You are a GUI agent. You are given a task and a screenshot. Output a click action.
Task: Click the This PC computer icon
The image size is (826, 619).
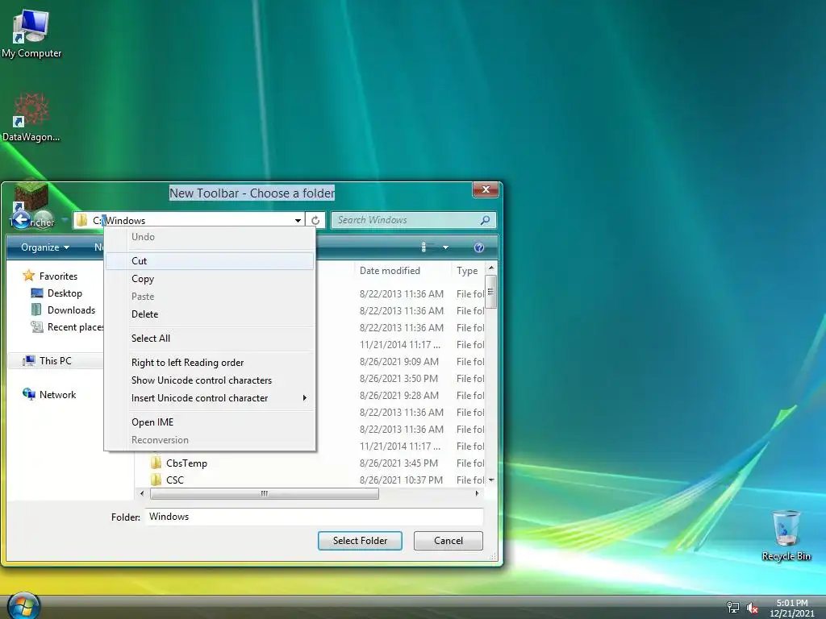(x=29, y=360)
